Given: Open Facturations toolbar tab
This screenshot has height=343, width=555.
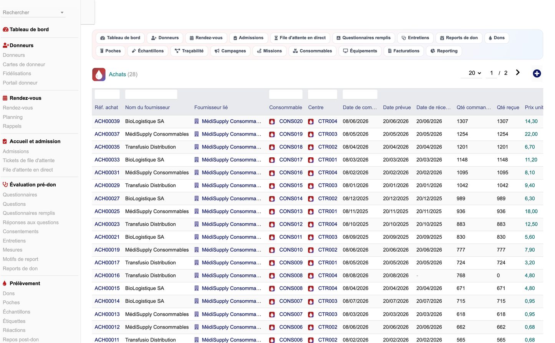Looking at the screenshot, I should pos(404,51).
